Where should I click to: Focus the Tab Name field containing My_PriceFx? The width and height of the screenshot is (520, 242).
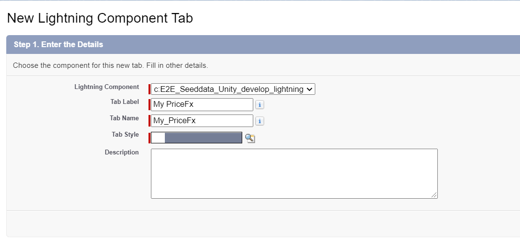(202, 121)
